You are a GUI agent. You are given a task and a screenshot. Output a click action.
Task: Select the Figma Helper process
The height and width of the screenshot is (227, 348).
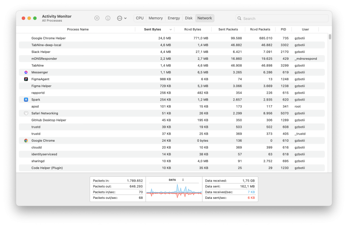coord(41,86)
